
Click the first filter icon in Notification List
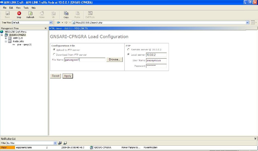point(60,143)
